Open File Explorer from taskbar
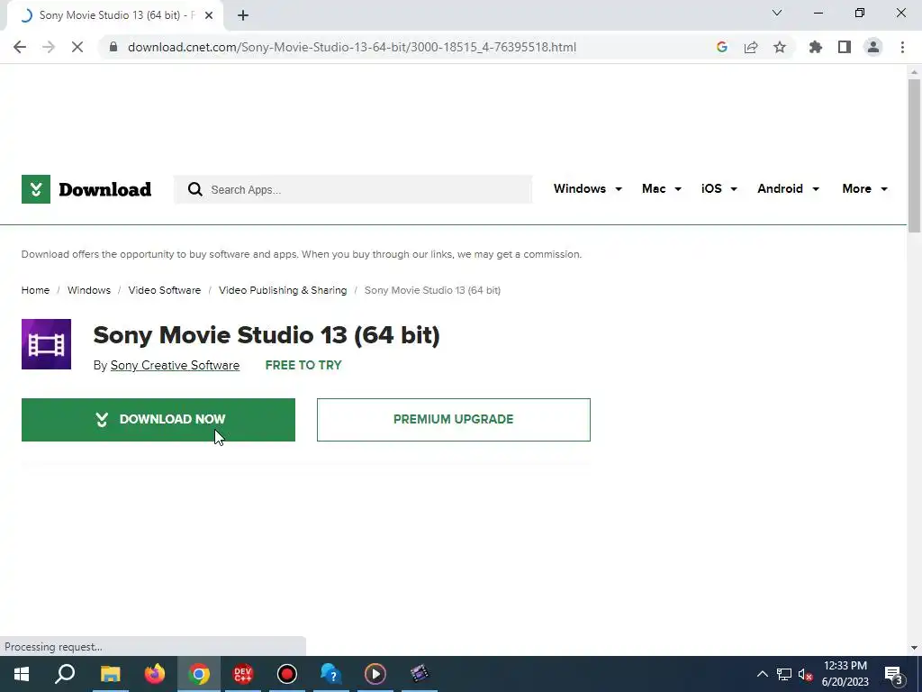Image resolution: width=922 pixels, height=692 pixels. click(x=110, y=674)
